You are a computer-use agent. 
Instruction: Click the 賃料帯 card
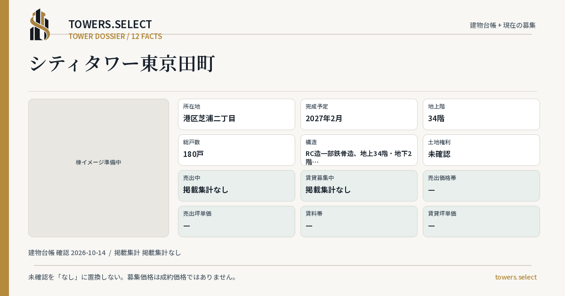359,221
